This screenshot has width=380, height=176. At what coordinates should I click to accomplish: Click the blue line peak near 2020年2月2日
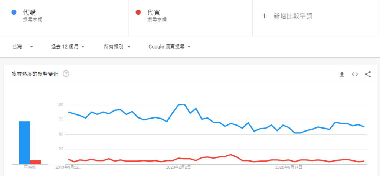point(182,104)
